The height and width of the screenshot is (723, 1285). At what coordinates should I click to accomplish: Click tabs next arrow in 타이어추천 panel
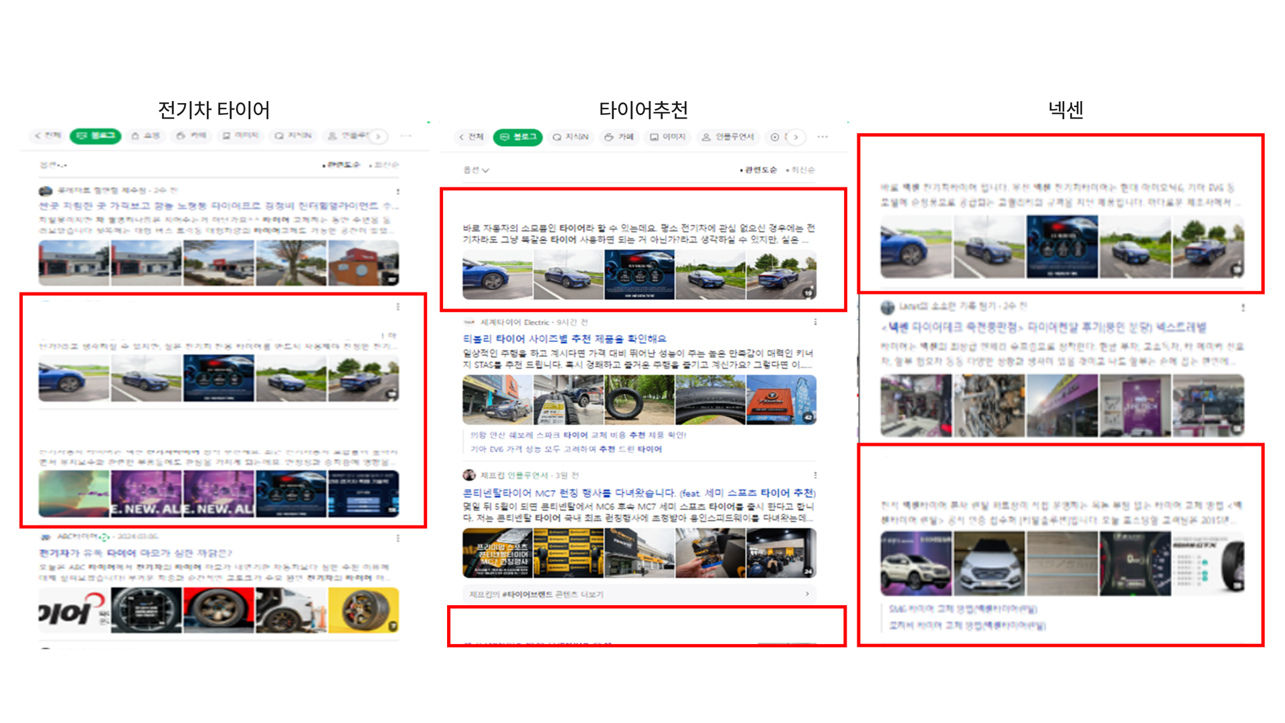[x=796, y=137]
